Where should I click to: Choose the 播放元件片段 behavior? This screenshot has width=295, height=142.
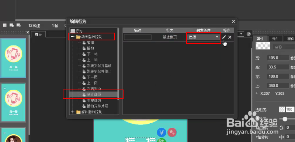[x=97, y=106]
